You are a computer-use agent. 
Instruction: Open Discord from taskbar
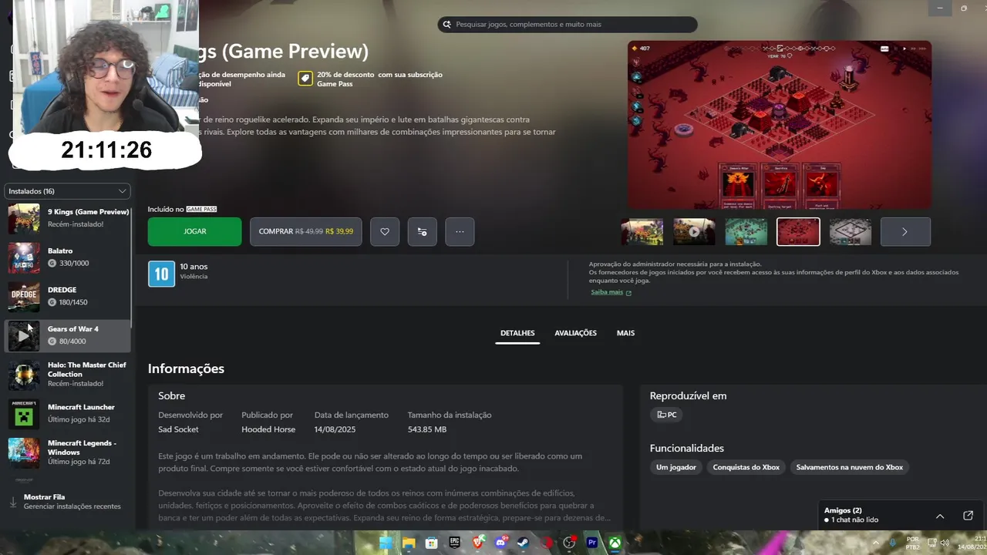point(500,543)
